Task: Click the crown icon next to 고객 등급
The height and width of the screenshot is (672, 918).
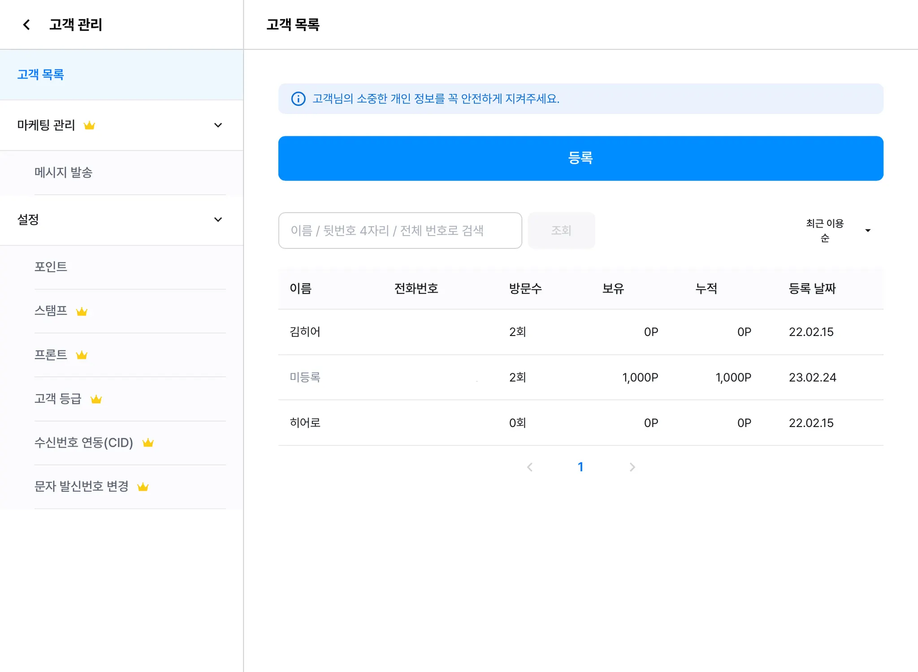Action: [96, 399]
